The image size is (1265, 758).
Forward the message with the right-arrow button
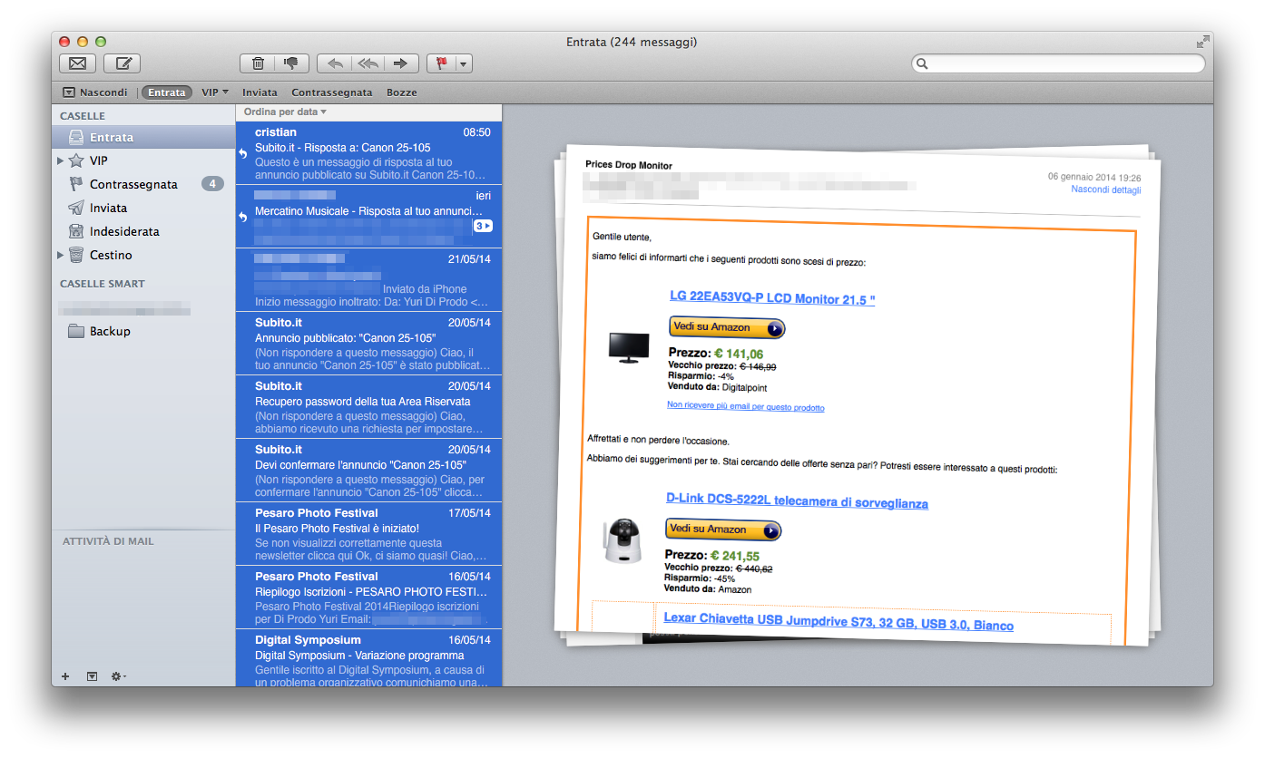point(401,63)
